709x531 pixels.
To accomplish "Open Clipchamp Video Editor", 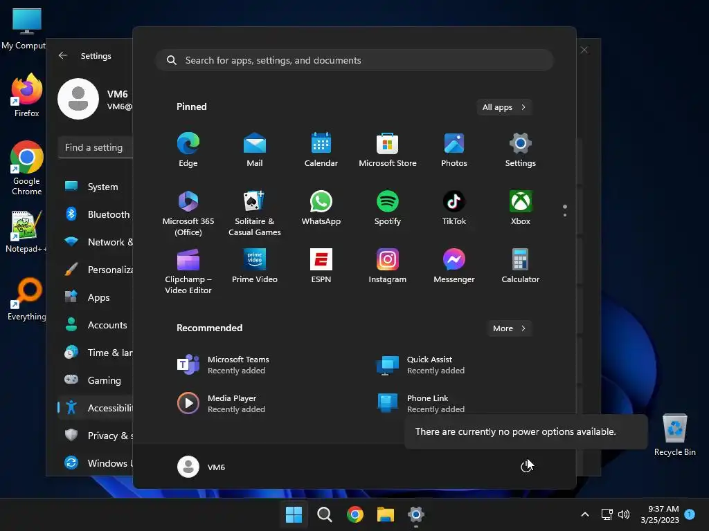I will (x=188, y=271).
